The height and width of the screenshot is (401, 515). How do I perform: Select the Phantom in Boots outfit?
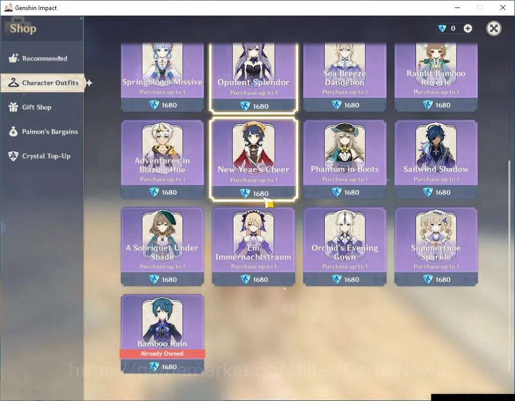344,159
